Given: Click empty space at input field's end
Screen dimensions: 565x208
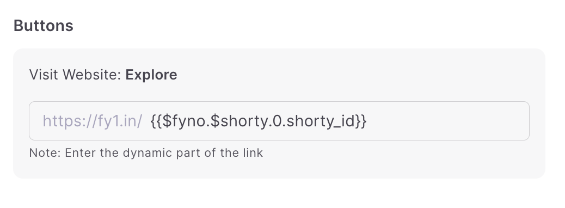Looking at the screenshot, I should tap(447, 121).
